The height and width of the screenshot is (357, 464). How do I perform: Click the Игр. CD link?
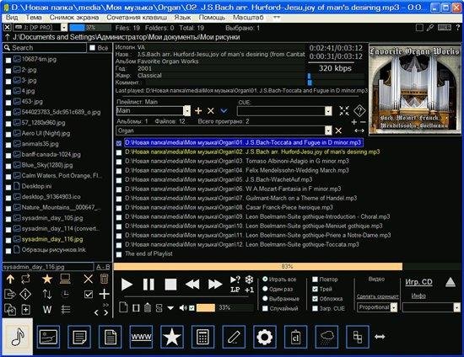coord(418,282)
